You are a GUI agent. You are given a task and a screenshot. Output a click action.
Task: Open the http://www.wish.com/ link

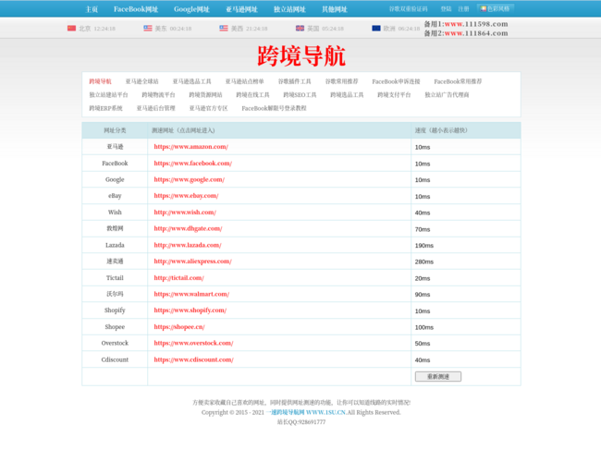click(185, 212)
